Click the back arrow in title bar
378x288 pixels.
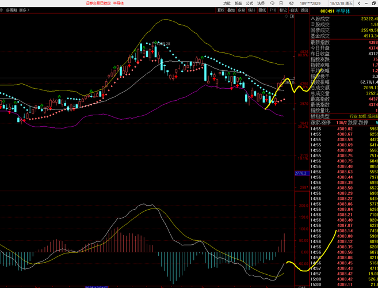tap(359, 3)
